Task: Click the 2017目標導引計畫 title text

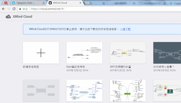Action: pos(120,67)
